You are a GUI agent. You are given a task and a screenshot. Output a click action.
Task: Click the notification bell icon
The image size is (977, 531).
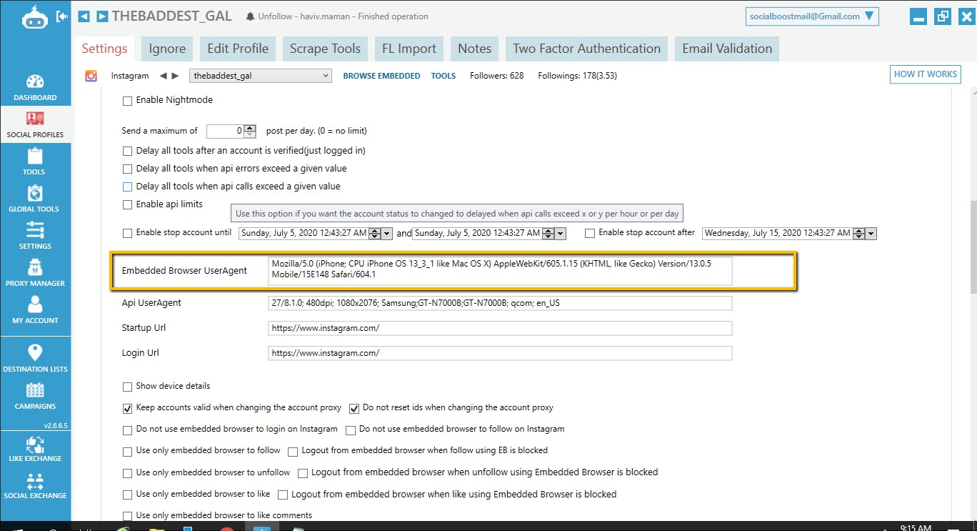[x=250, y=16]
